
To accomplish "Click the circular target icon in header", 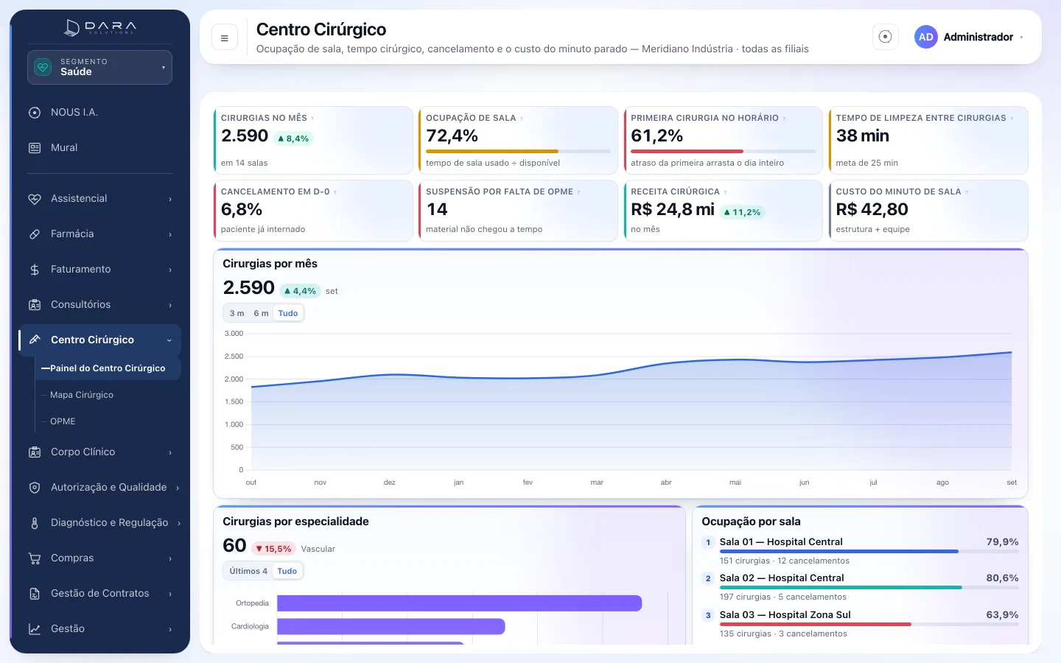I will pyautogui.click(x=886, y=37).
